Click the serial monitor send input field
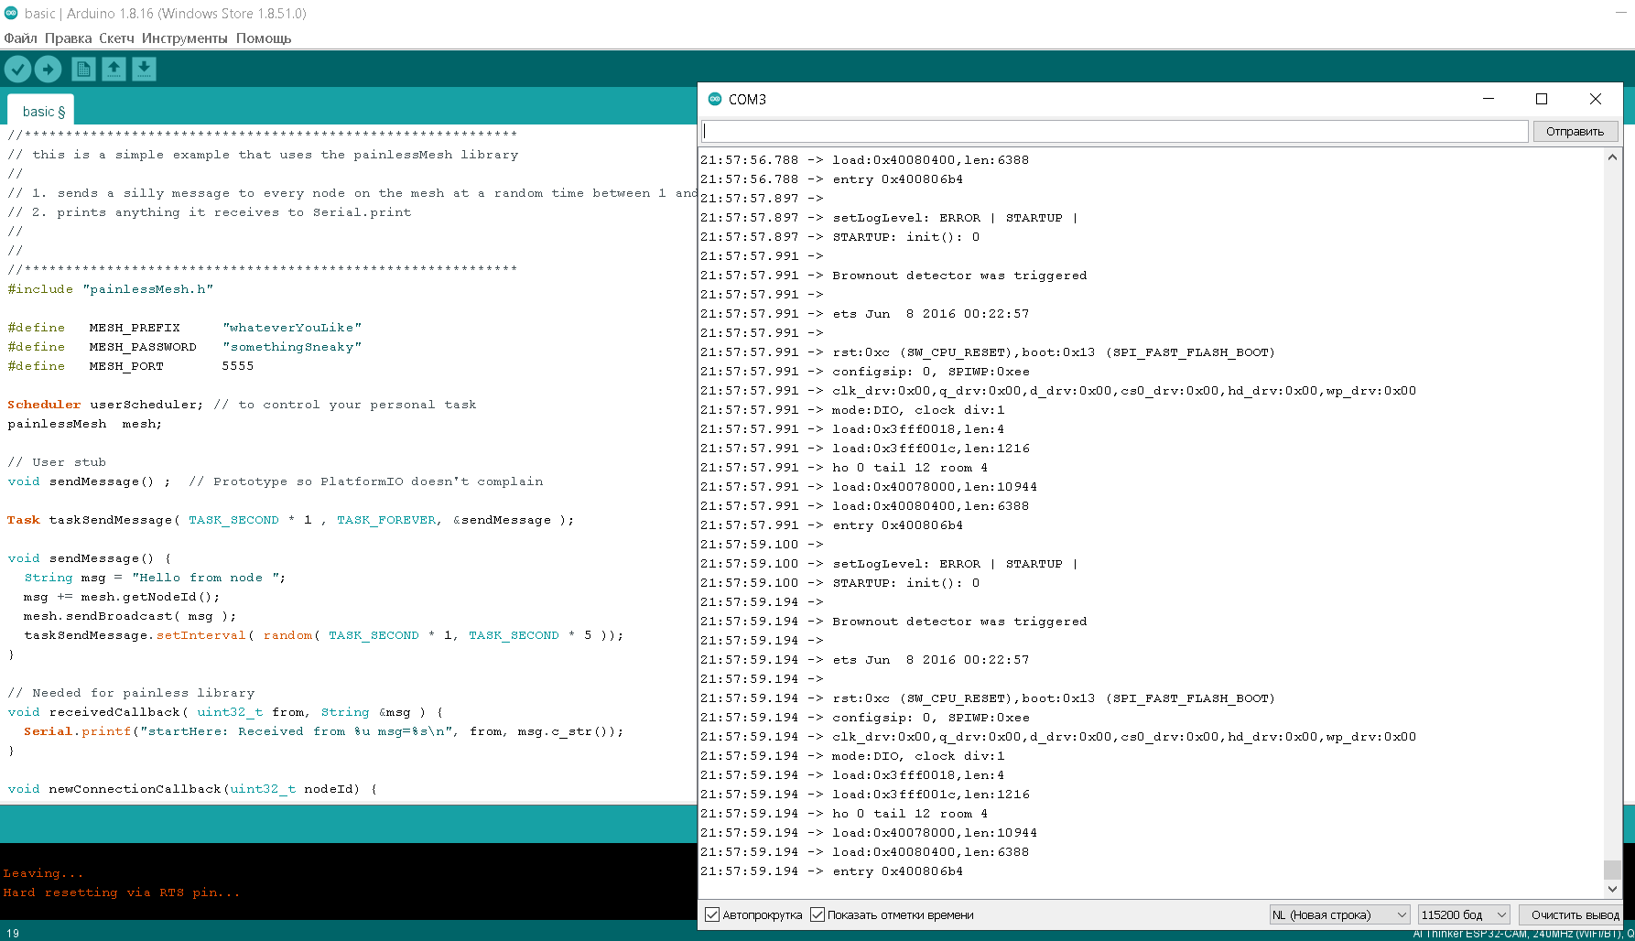Viewport: 1635px width, 941px height. [1115, 132]
